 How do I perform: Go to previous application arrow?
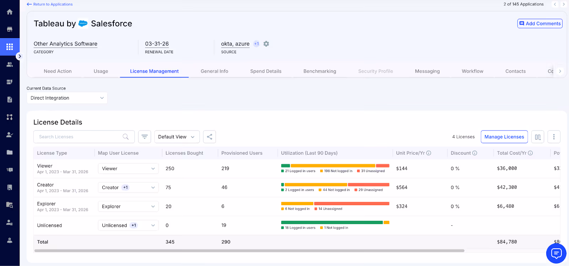click(555, 4)
